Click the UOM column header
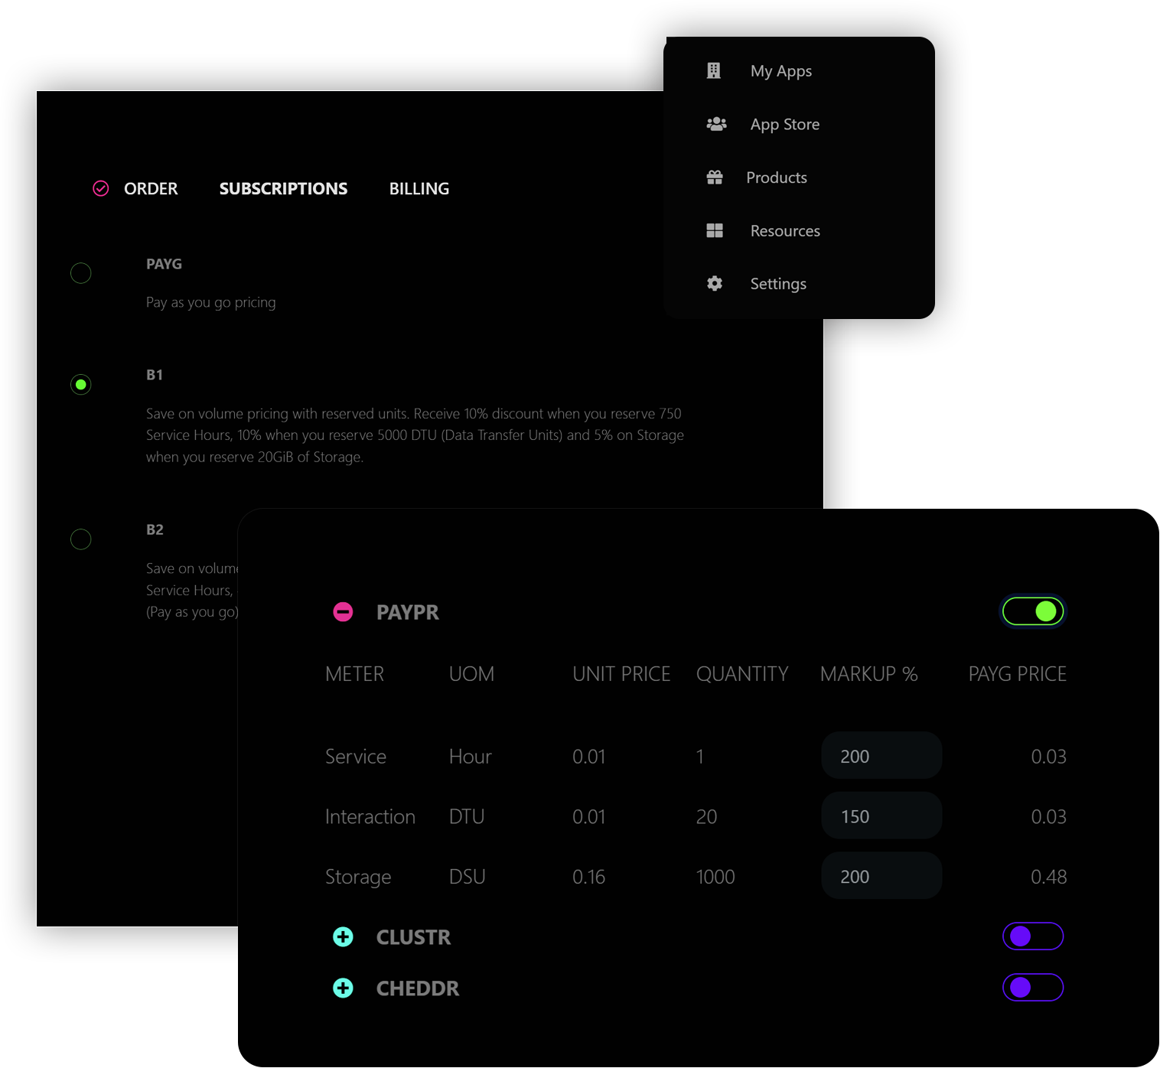Image resolution: width=1160 pixels, height=1068 pixels. point(472,674)
